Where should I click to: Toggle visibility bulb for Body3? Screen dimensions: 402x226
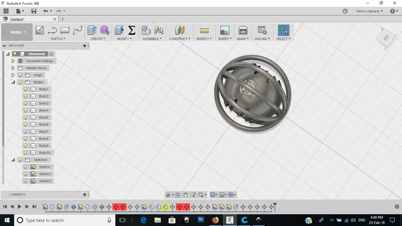point(26,103)
